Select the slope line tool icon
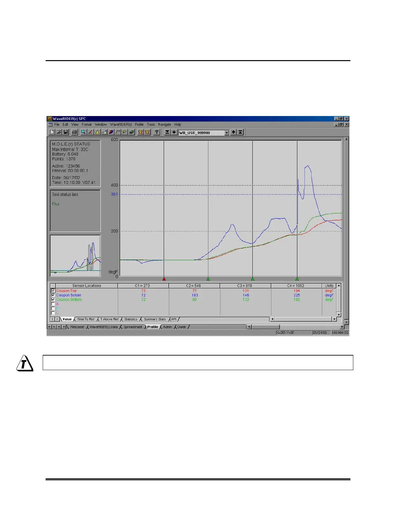 point(90,132)
